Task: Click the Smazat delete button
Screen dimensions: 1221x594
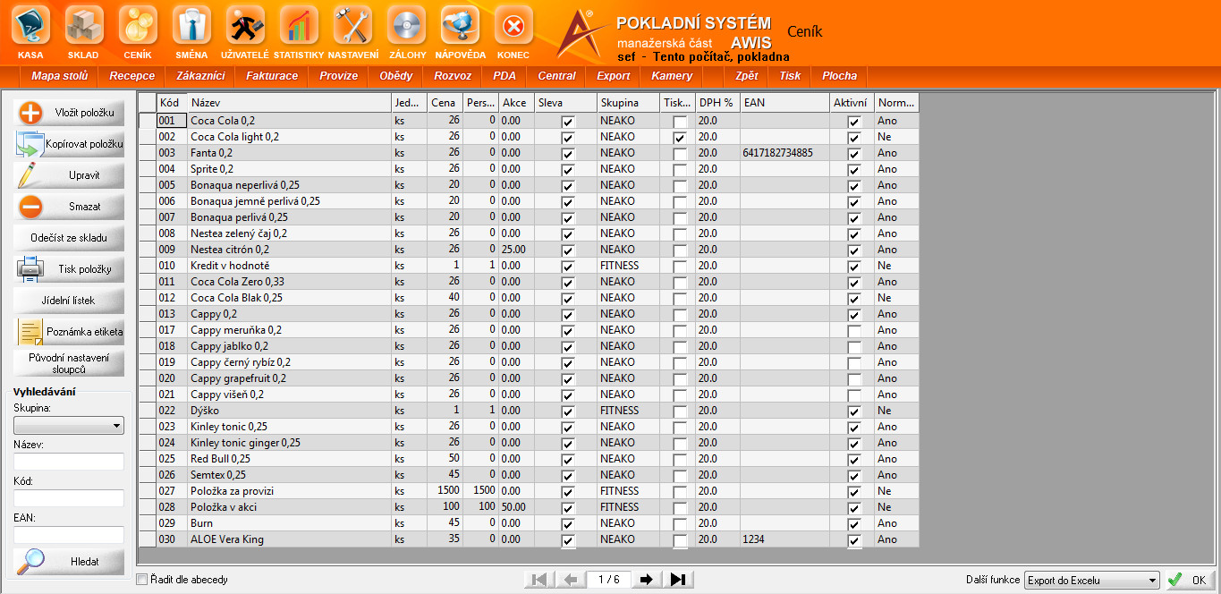Action: pos(69,207)
